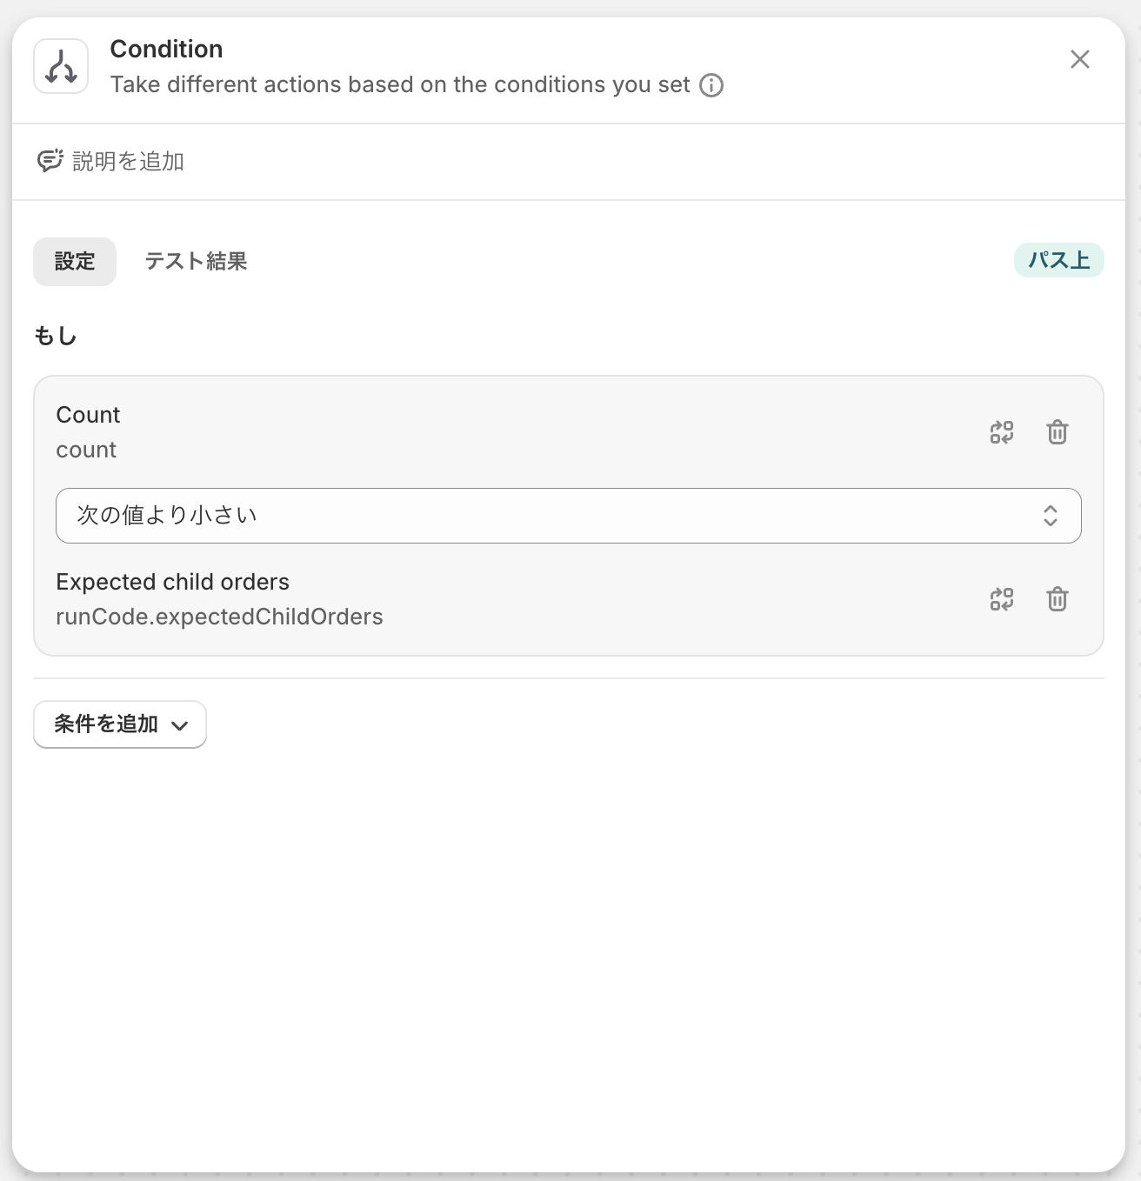
Task: Replace the Count variable using swap icon
Action: pos(1002,432)
